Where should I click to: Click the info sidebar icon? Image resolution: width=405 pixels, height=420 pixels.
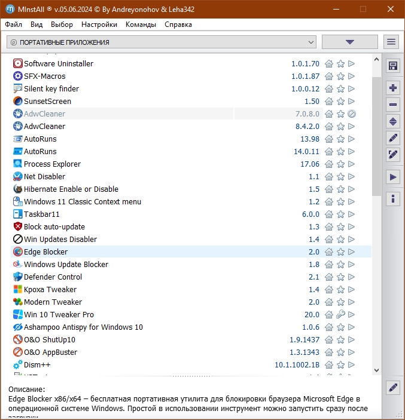pyautogui.click(x=393, y=199)
